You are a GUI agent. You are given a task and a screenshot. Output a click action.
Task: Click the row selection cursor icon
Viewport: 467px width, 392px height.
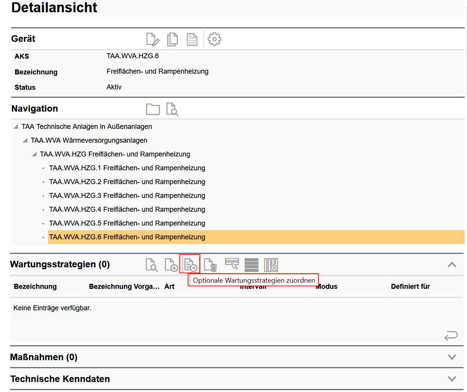click(232, 264)
